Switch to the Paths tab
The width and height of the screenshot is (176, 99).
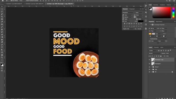point(162,47)
